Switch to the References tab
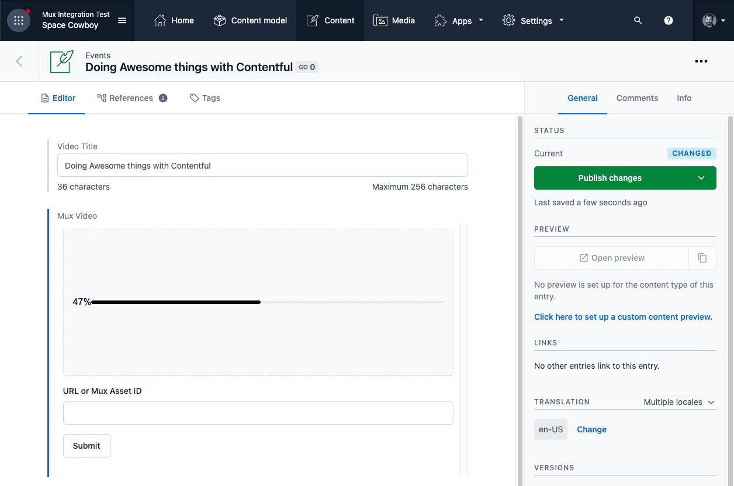Screen dimensions: 734x486 click(132, 98)
